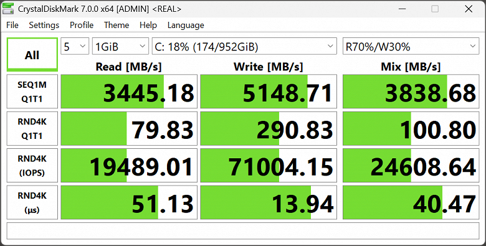Image resolution: width=486 pixels, height=246 pixels.
Task: Run the SEQ1M Q1T1 test
Action: [x=32, y=92]
